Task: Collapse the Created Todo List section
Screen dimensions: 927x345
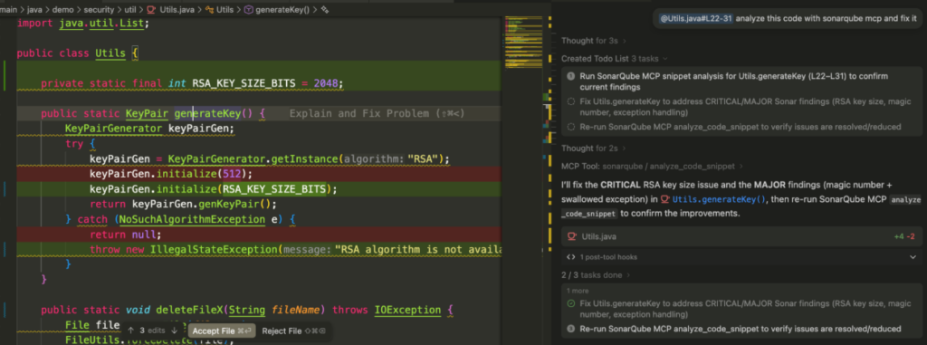Action: 615,59
